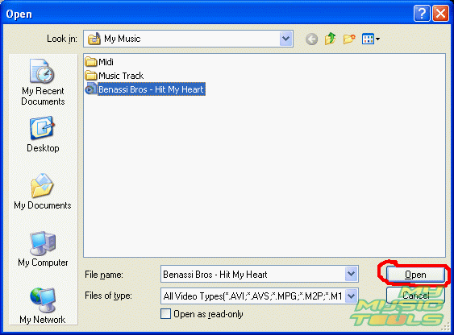
Task: Open My Recent Documents shortcut
Action: 43,82
